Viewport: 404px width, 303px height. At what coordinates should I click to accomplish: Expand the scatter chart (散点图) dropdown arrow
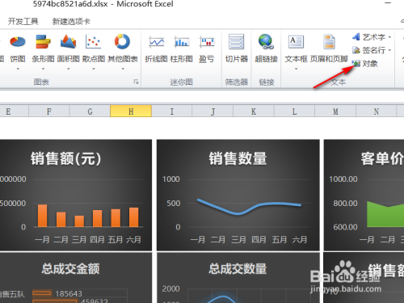pos(94,69)
